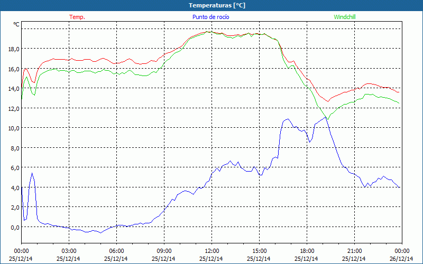
Task: Click the '16,0' y-axis value
Action: click(x=14, y=69)
